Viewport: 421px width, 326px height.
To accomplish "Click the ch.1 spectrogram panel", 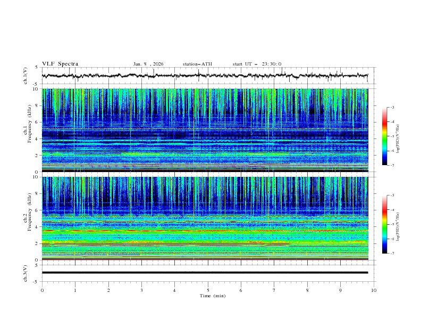I will (x=205, y=130).
